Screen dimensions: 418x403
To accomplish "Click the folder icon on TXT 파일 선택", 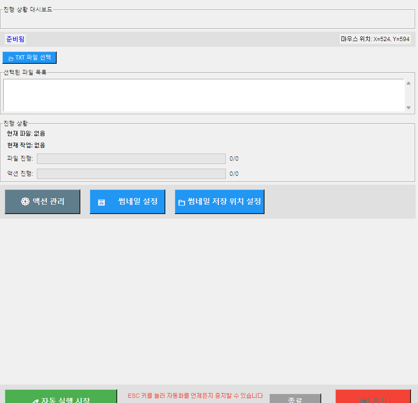I will point(11,58).
